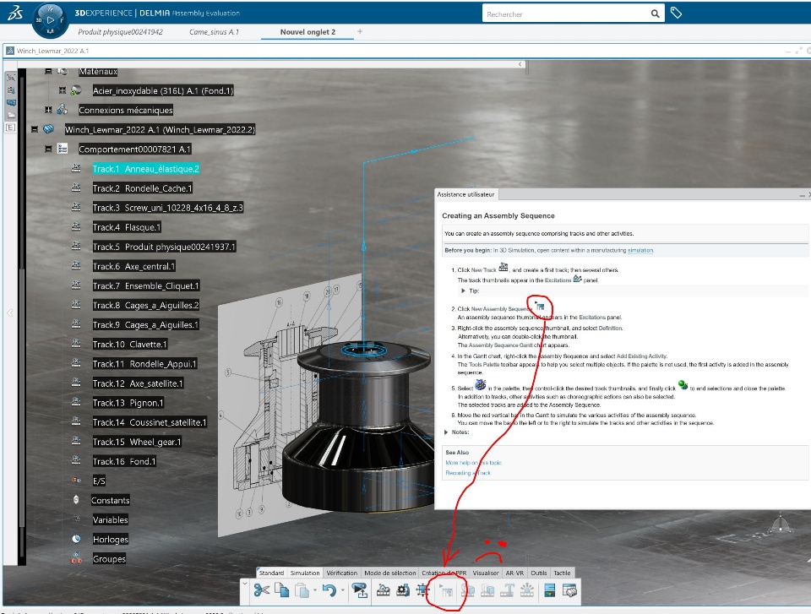
Task: Switch to the Vérification toolbar tab
Action: pos(342,573)
